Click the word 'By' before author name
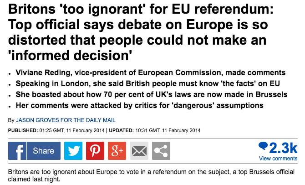305x185 pixels. pos(11,120)
